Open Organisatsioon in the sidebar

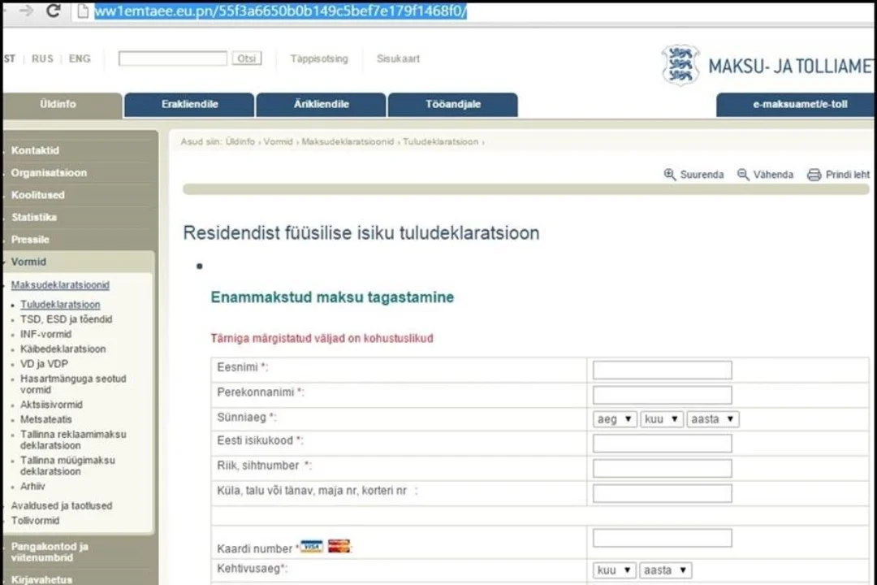click(49, 172)
